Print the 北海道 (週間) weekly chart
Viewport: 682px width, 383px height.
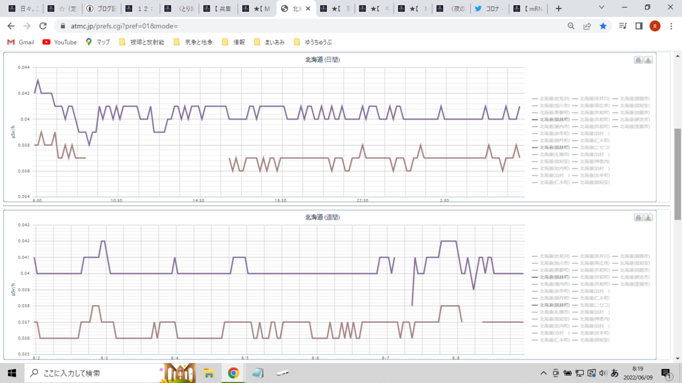(x=638, y=218)
